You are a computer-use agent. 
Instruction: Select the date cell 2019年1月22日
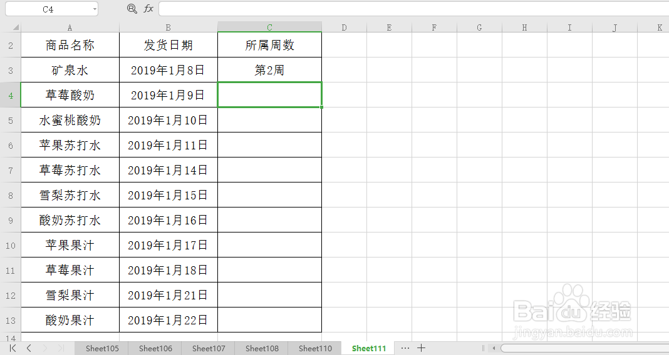tap(168, 320)
